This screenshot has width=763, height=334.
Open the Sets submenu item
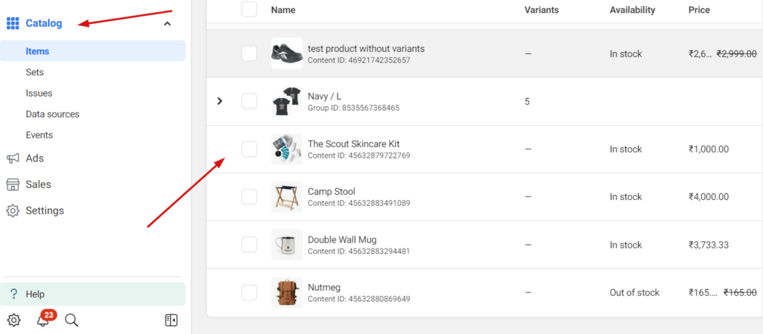coord(34,72)
